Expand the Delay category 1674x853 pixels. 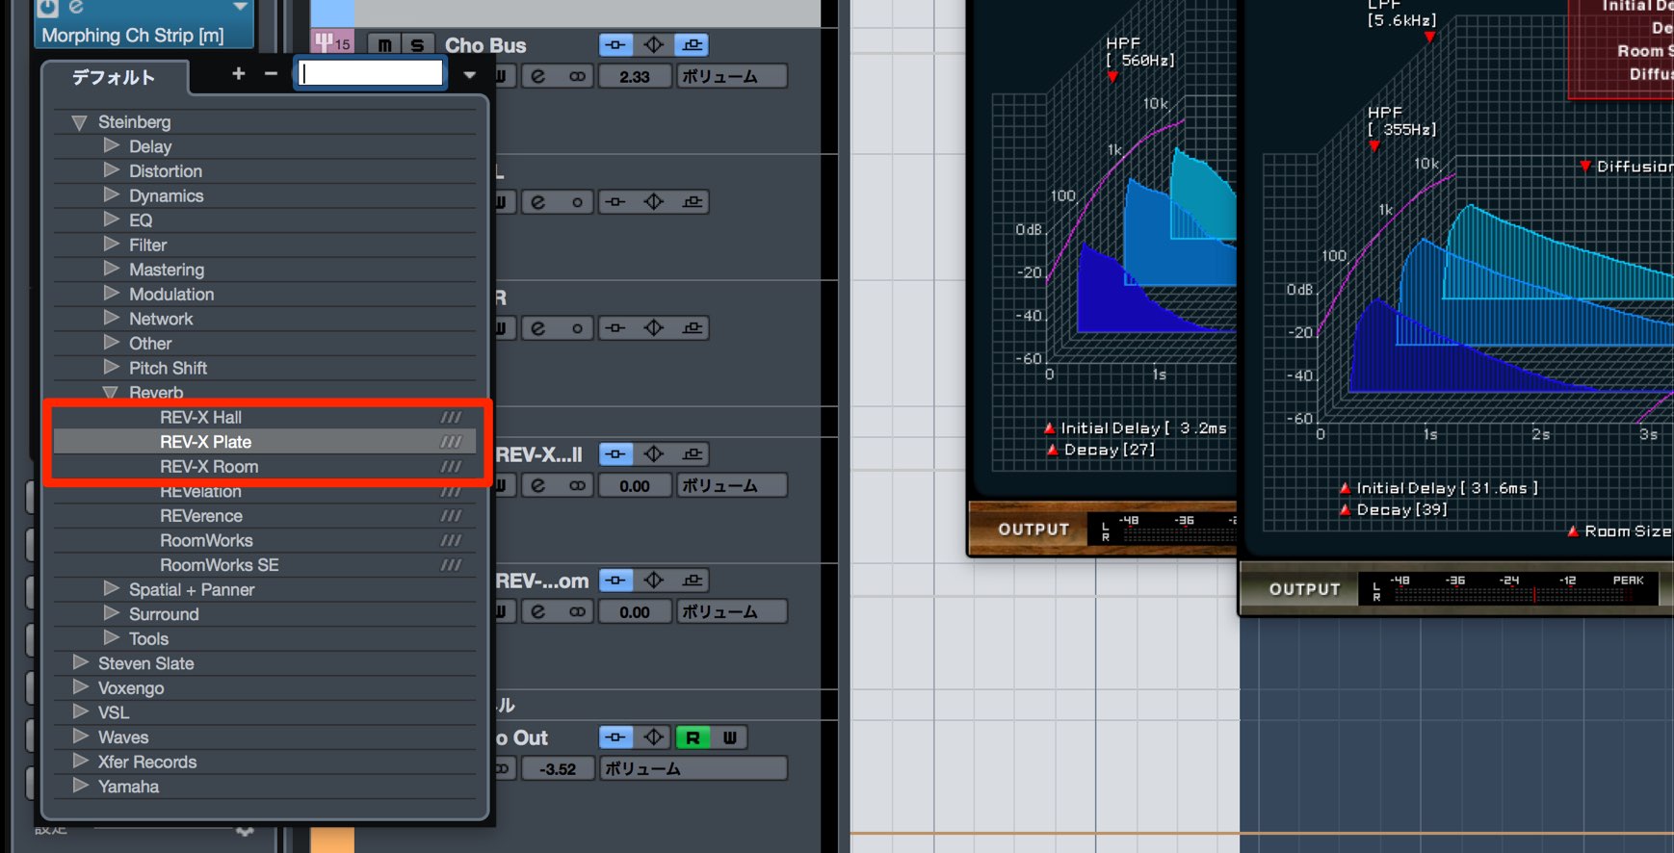(112, 145)
